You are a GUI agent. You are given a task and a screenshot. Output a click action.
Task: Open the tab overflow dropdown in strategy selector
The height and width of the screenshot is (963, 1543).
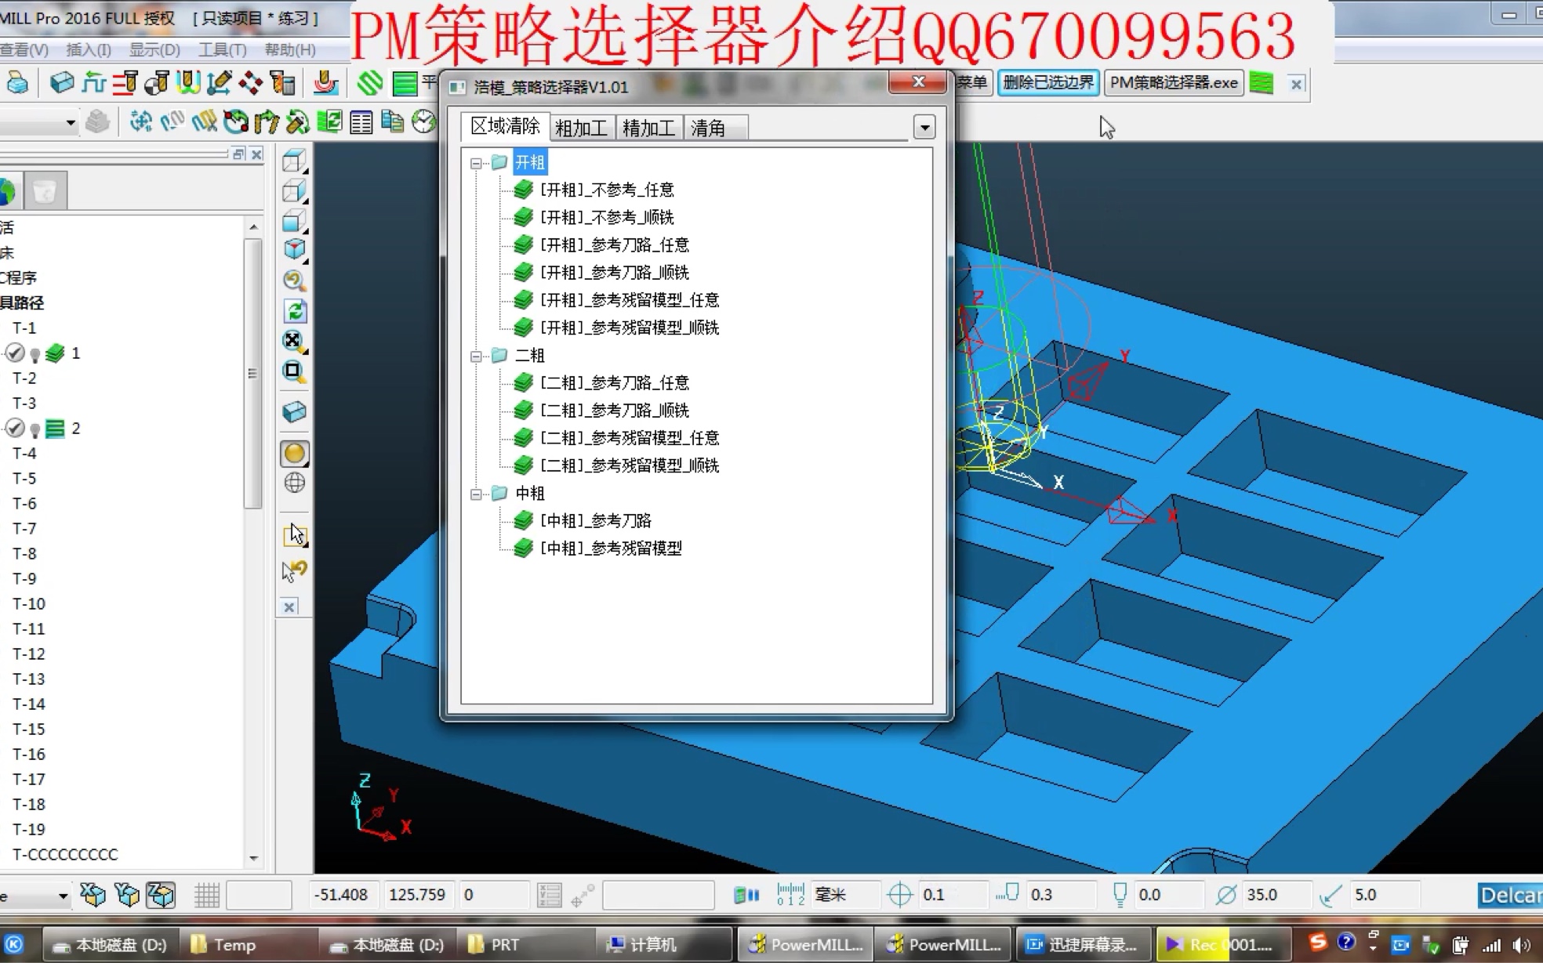point(924,127)
